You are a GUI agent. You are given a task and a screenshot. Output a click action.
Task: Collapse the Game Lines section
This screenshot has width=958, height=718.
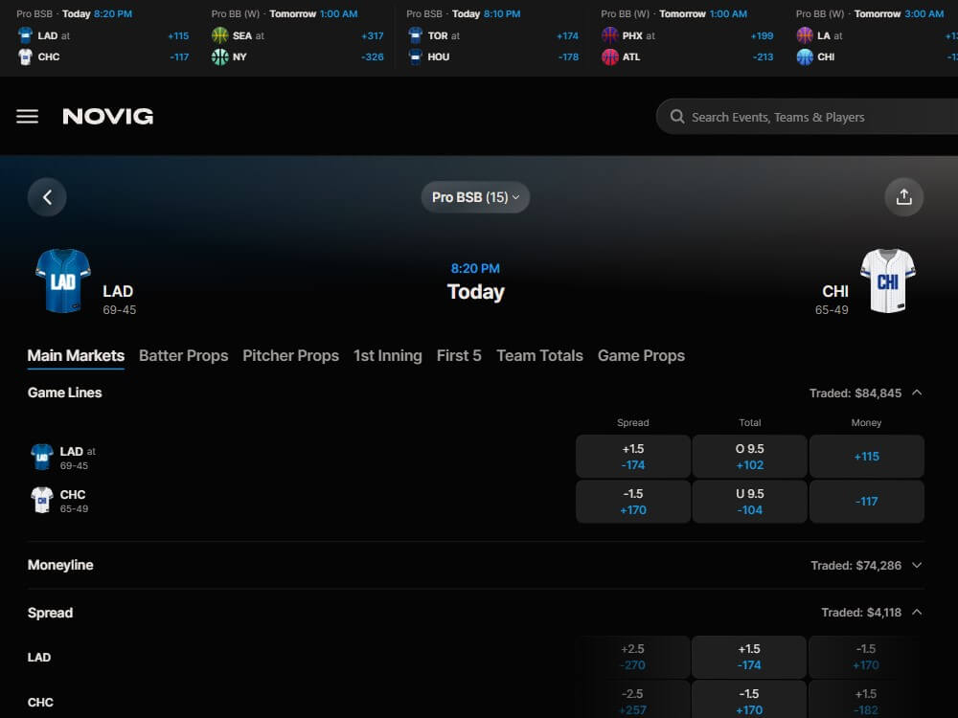click(x=917, y=393)
